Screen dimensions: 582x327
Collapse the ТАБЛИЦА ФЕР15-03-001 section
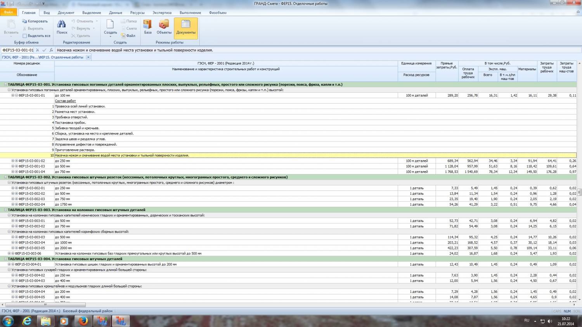coord(5,85)
